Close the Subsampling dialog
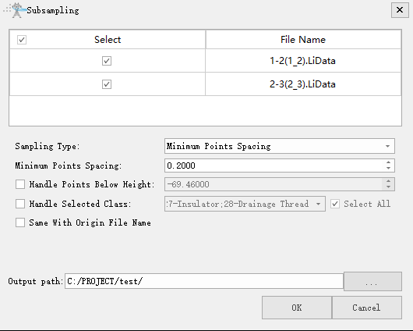The width and height of the screenshot is (413, 331). click(x=400, y=10)
